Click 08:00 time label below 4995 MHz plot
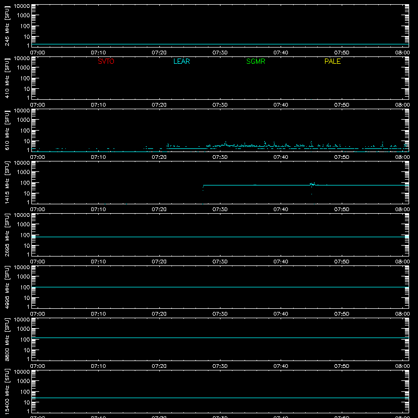Image resolution: width=418 pixels, height=418 pixels. [x=402, y=314]
